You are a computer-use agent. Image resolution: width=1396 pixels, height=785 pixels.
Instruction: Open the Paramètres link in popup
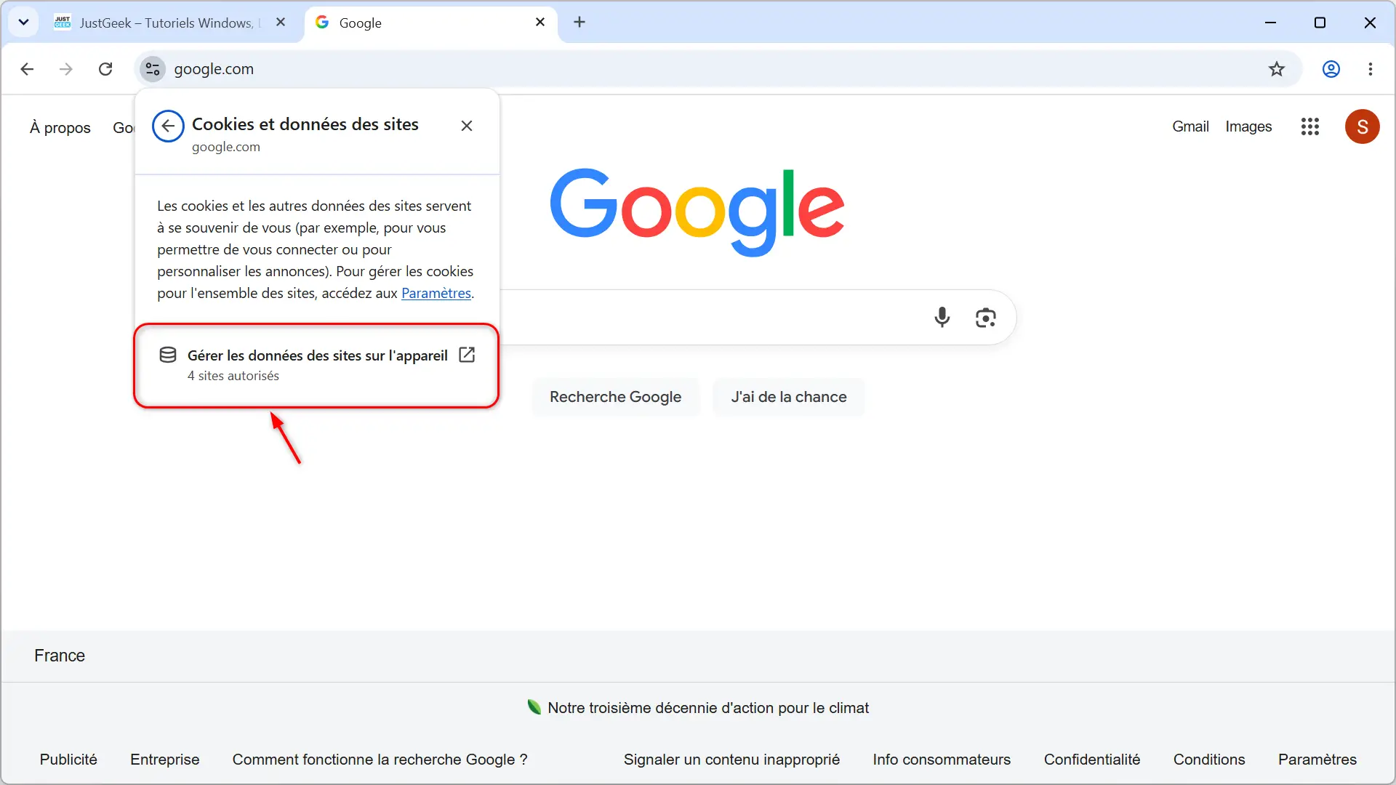tap(436, 294)
